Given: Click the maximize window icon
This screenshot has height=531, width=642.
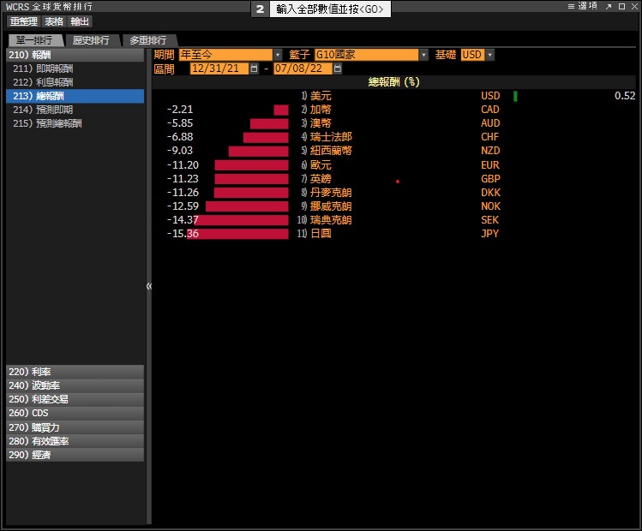Looking at the screenshot, I should pos(621,6).
